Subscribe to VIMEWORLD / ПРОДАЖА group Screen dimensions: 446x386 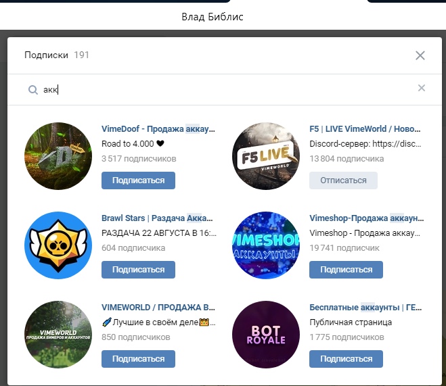(x=138, y=359)
